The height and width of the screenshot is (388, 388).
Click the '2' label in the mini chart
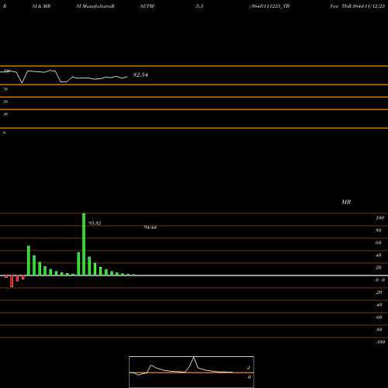[x=248, y=368]
